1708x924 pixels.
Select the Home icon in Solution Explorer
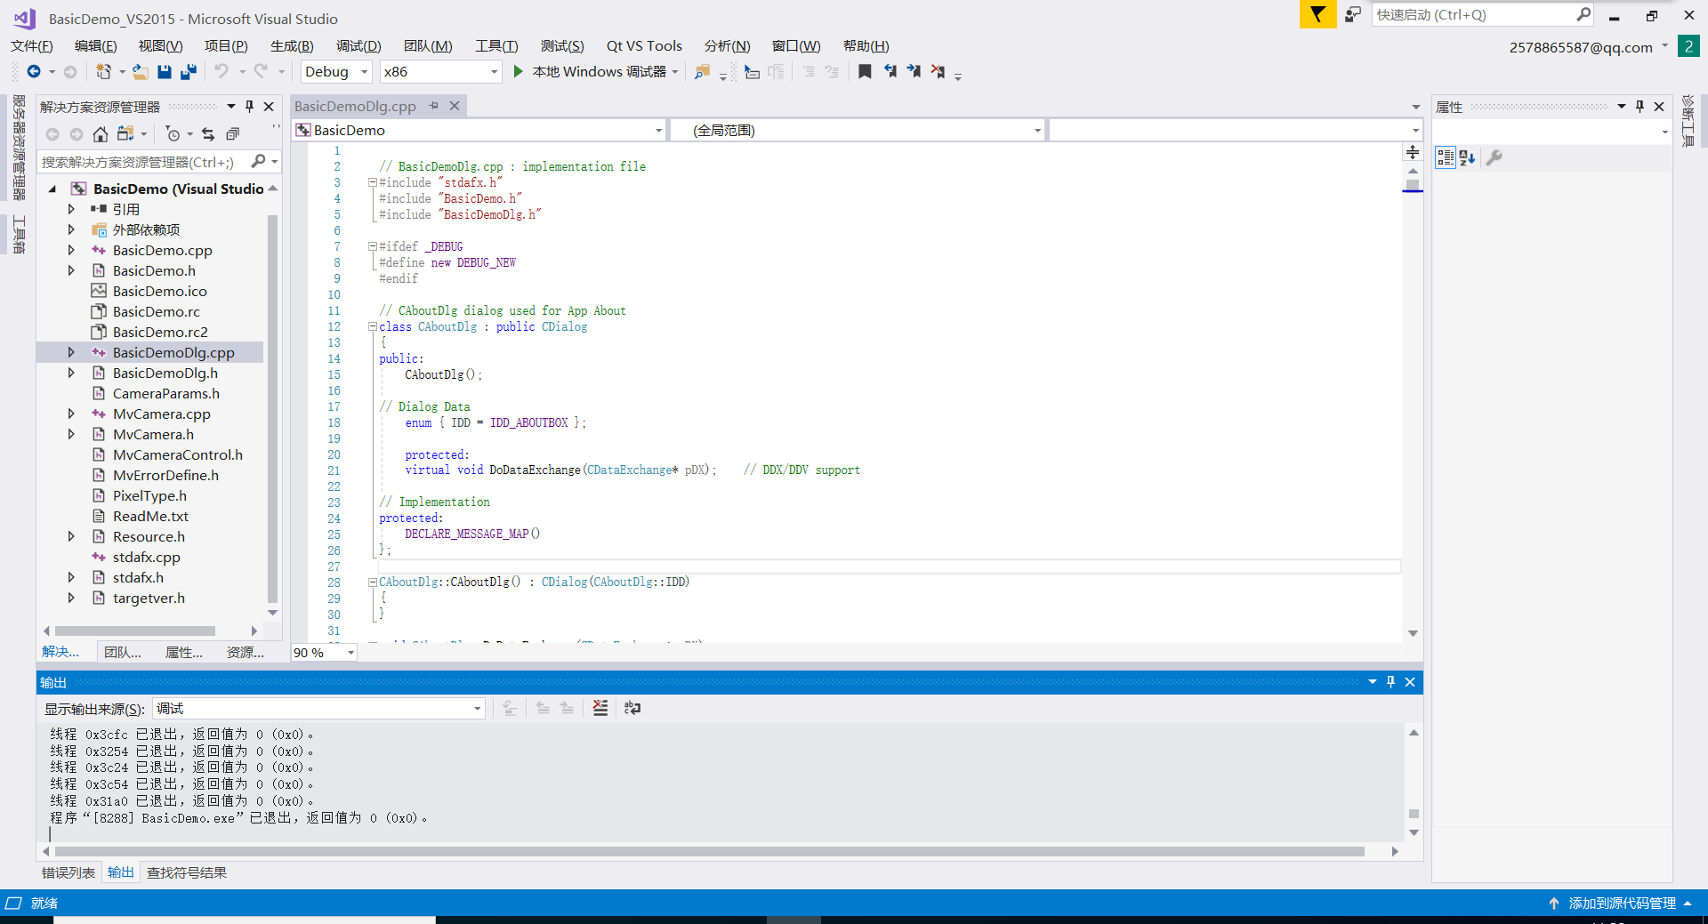click(x=100, y=133)
